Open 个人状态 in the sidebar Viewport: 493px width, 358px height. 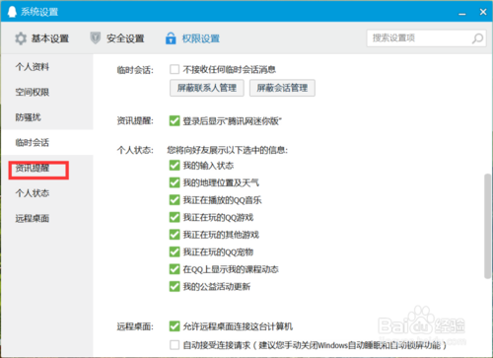coord(33,193)
